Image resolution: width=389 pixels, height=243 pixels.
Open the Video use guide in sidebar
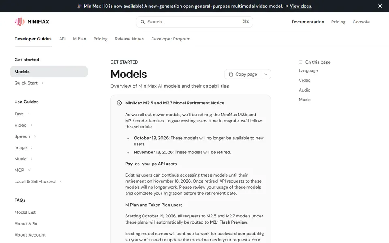click(20, 125)
